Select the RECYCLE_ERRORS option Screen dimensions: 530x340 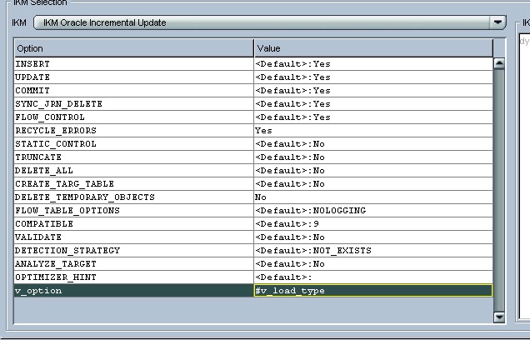[134, 131]
